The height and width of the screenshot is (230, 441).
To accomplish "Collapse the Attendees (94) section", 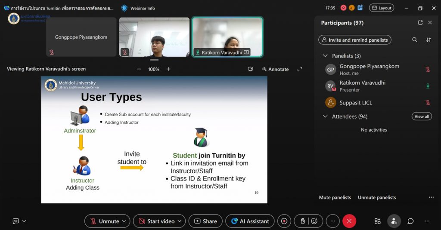I will [x=325, y=117].
